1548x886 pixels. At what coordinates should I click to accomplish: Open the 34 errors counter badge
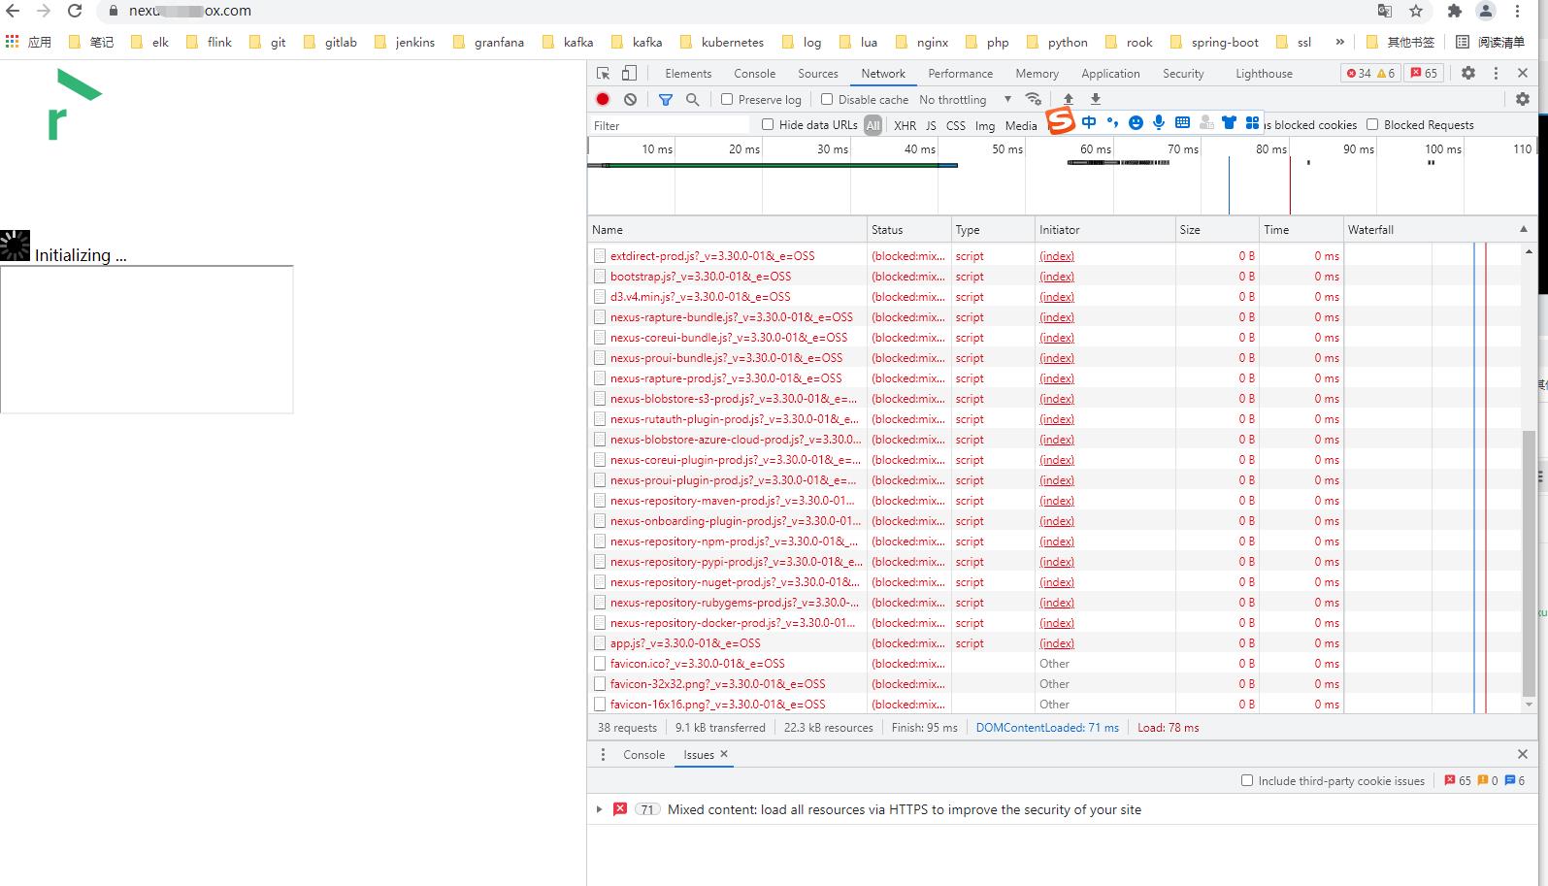(x=1370, y=73)
